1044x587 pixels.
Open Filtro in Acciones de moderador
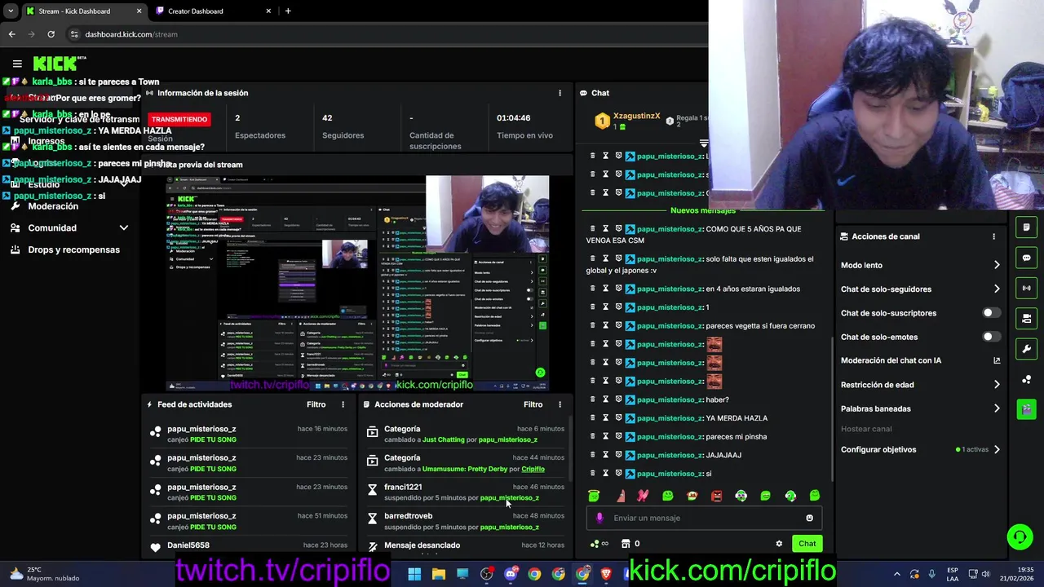[x=533, y=404]
